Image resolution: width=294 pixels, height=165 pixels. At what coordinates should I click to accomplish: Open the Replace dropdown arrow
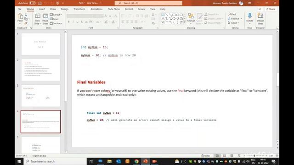[x=241, y=19]
